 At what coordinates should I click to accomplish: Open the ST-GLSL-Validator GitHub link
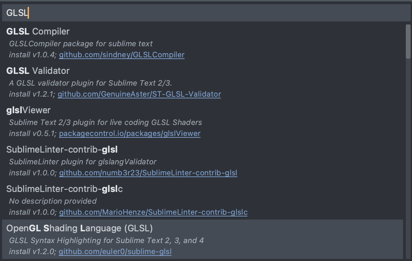[139, 94]
